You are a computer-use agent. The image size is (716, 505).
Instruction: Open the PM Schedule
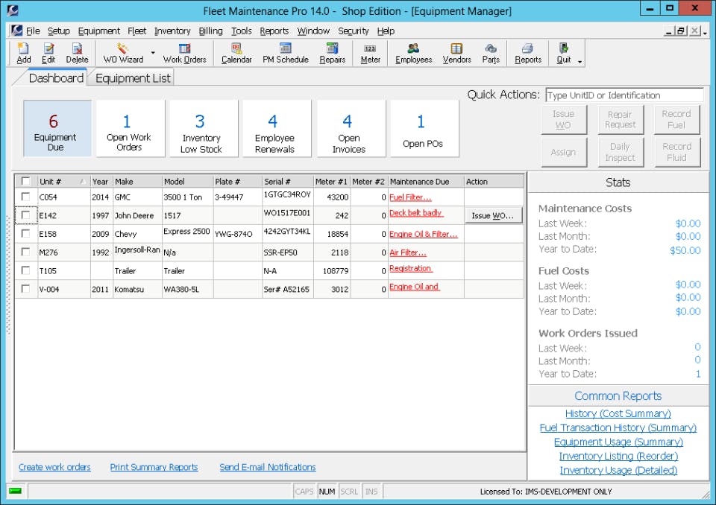(285, 52)
